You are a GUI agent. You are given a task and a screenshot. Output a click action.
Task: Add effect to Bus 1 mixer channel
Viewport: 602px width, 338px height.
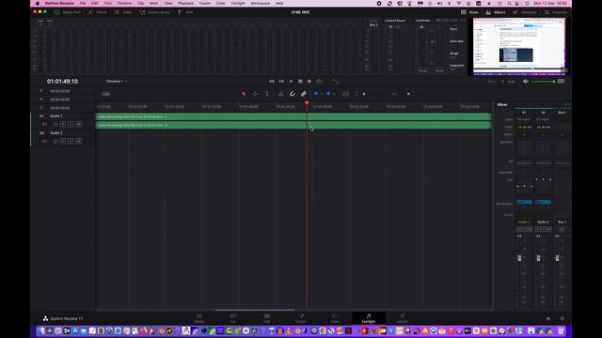[562, 134]
